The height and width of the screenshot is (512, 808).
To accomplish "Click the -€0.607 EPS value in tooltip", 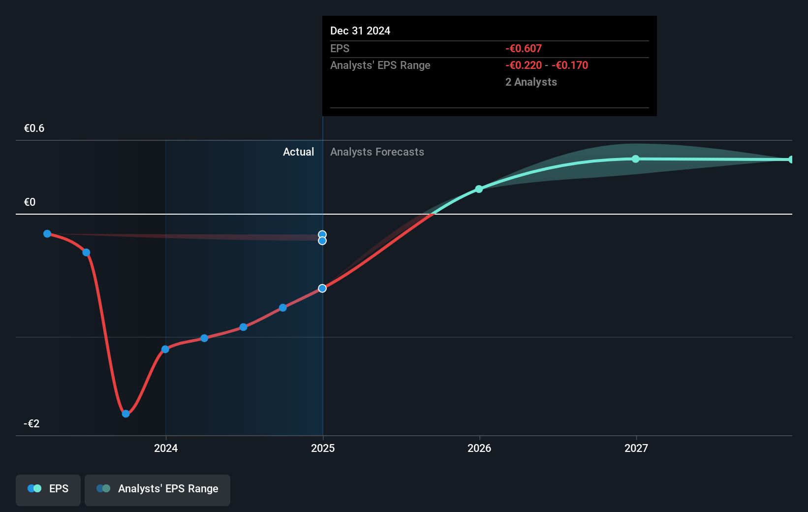I will click(x=524, y=48).
